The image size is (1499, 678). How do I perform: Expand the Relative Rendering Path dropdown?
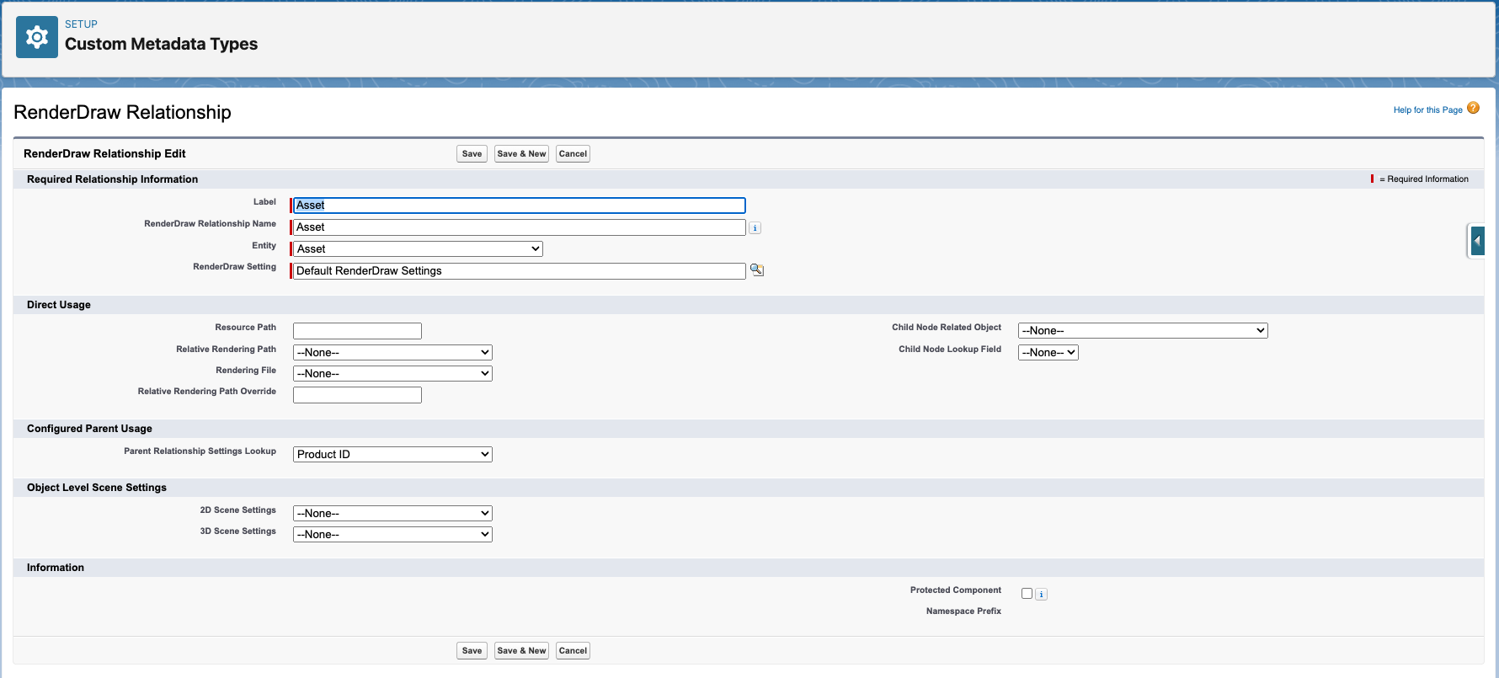coord(392,353)
